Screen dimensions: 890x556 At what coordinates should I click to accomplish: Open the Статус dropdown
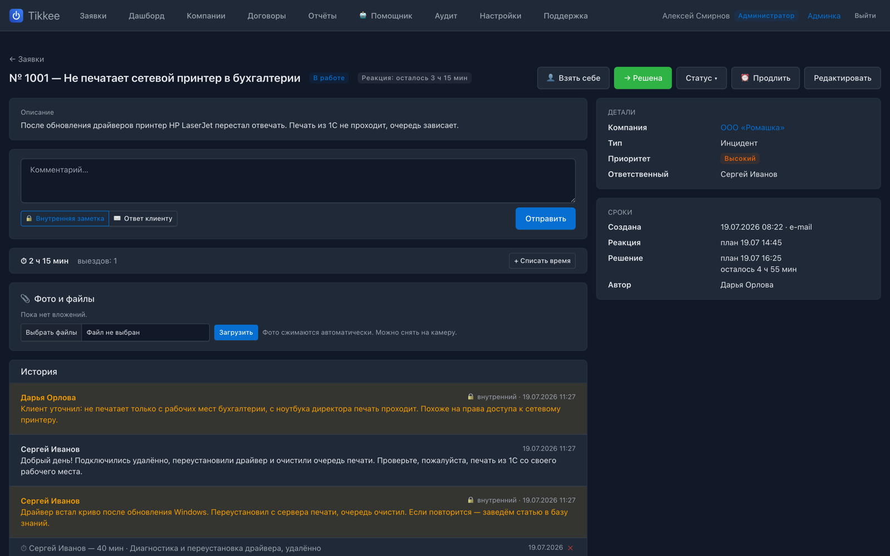coord(701,78)
